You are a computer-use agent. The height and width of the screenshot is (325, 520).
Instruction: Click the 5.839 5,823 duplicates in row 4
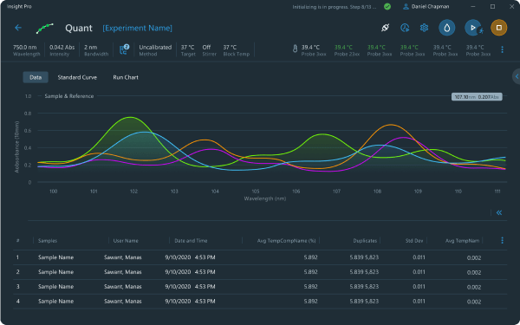[364, 301]
